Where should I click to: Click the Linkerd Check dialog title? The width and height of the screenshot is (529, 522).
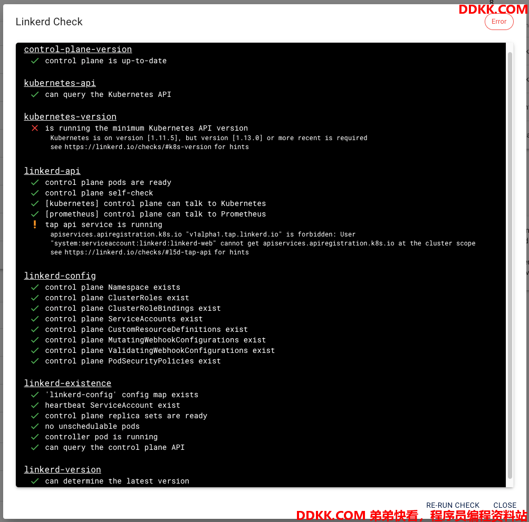[49, 22]
